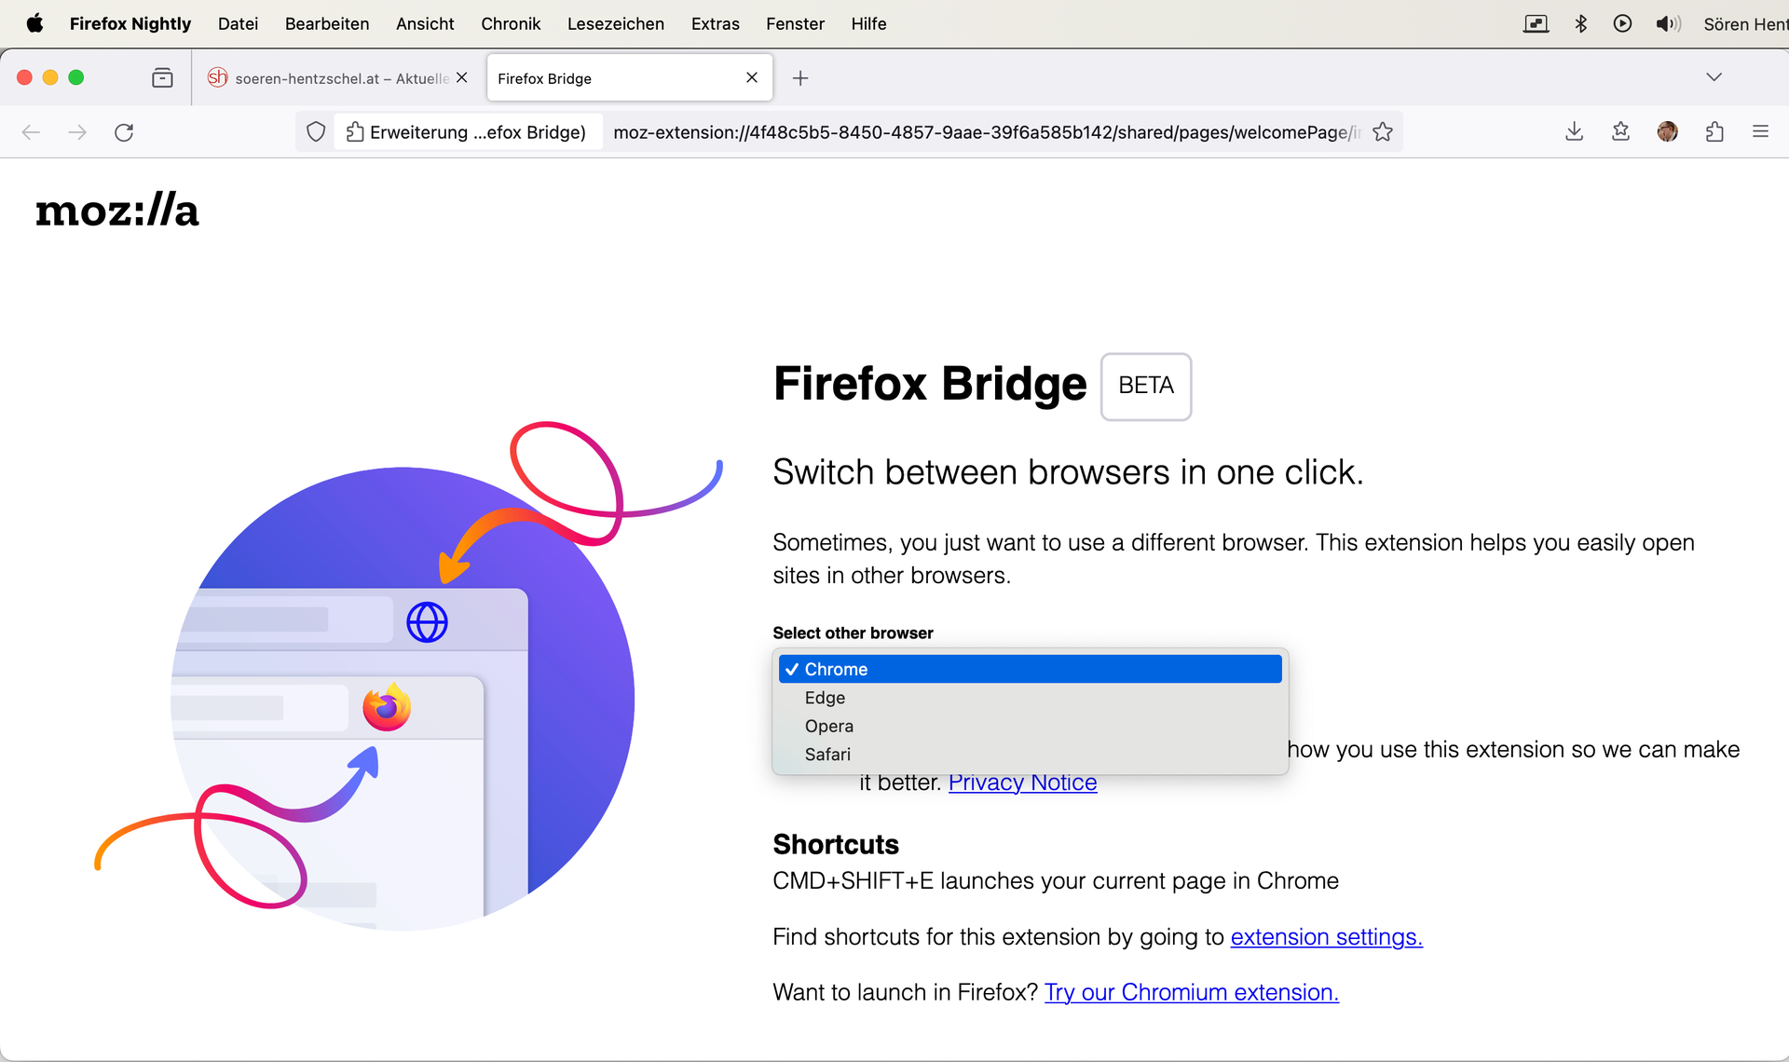Click the bookmark star icon in the address bar
This screenshot has width=1789, height=1062.
coord(1383,132)
